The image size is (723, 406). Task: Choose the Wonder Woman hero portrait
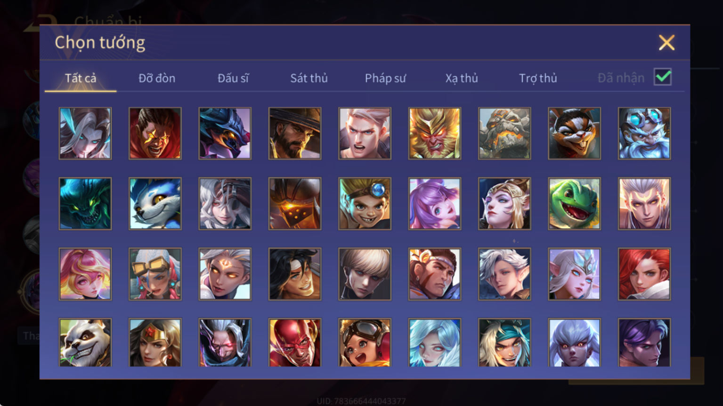tap(155, 343)
